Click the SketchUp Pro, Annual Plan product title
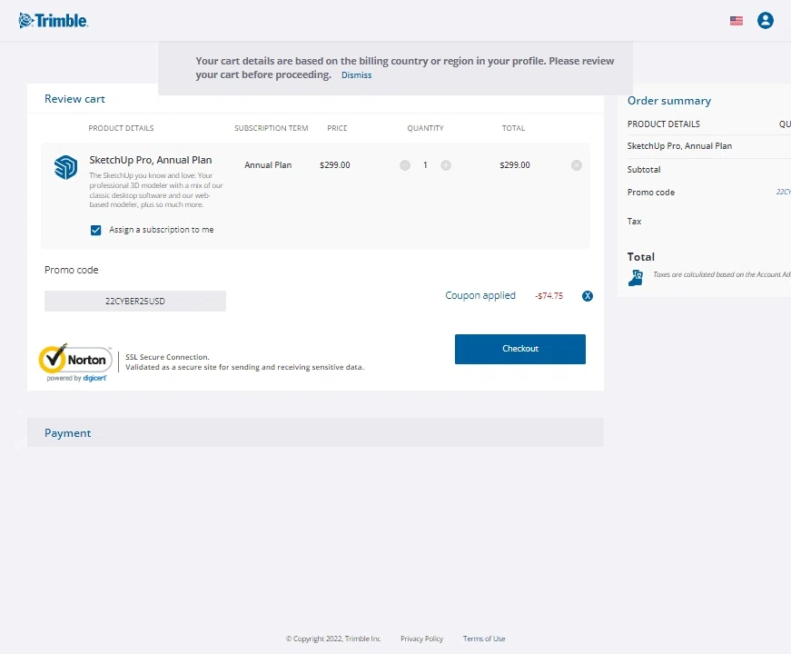The width and height of the screenshot is (791, 654). click(x=150, y=160)
